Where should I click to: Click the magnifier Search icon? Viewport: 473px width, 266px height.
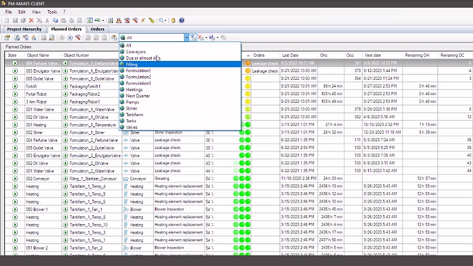pyautogui.click(x=161, y=21)
